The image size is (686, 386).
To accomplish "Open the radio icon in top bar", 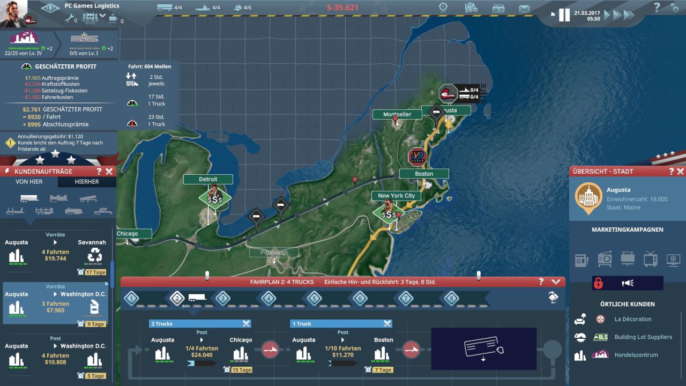I will [497, 8].
